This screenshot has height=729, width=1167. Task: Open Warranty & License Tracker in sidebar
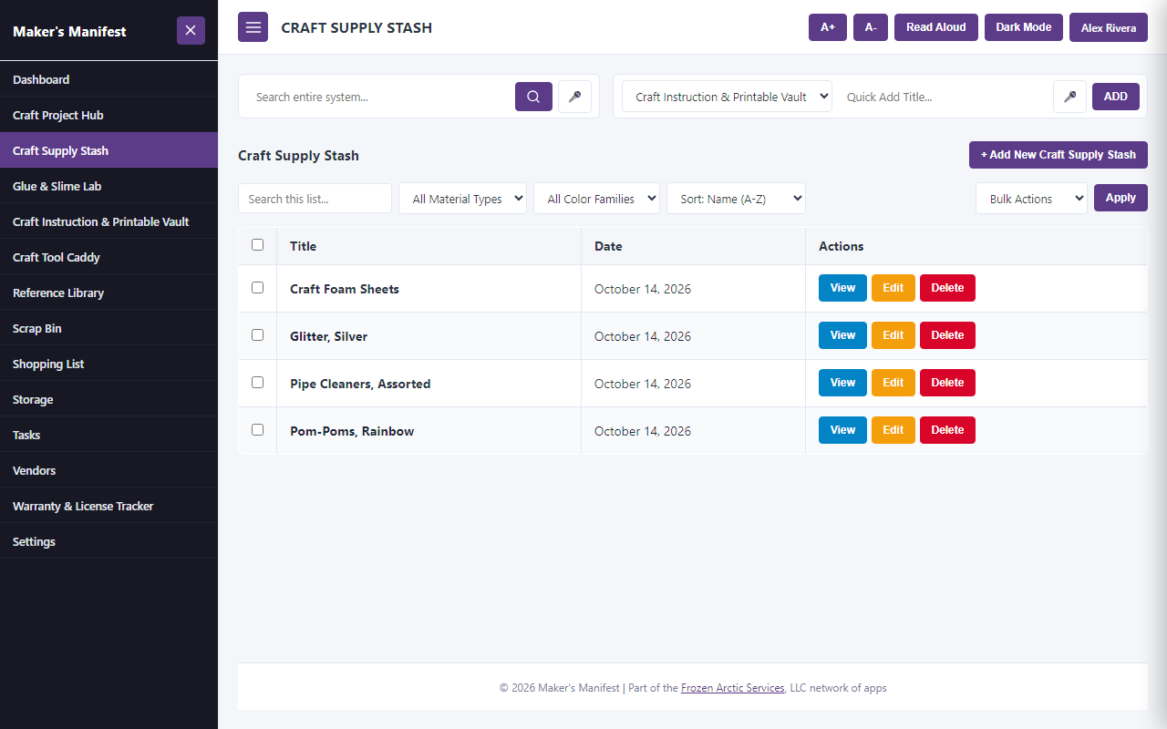pyautogui.click(x=108, y=506)
